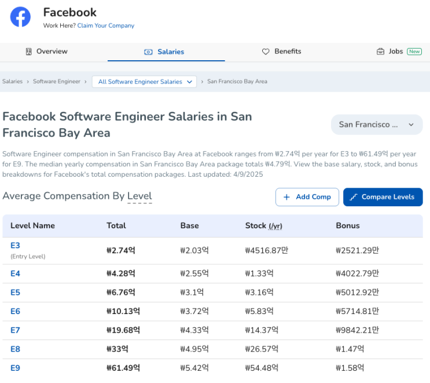Open the E5 level link
This screenshot has width=430, height=383.
tap(16, 293)
